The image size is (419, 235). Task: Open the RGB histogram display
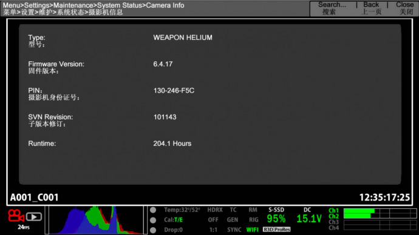96,220
